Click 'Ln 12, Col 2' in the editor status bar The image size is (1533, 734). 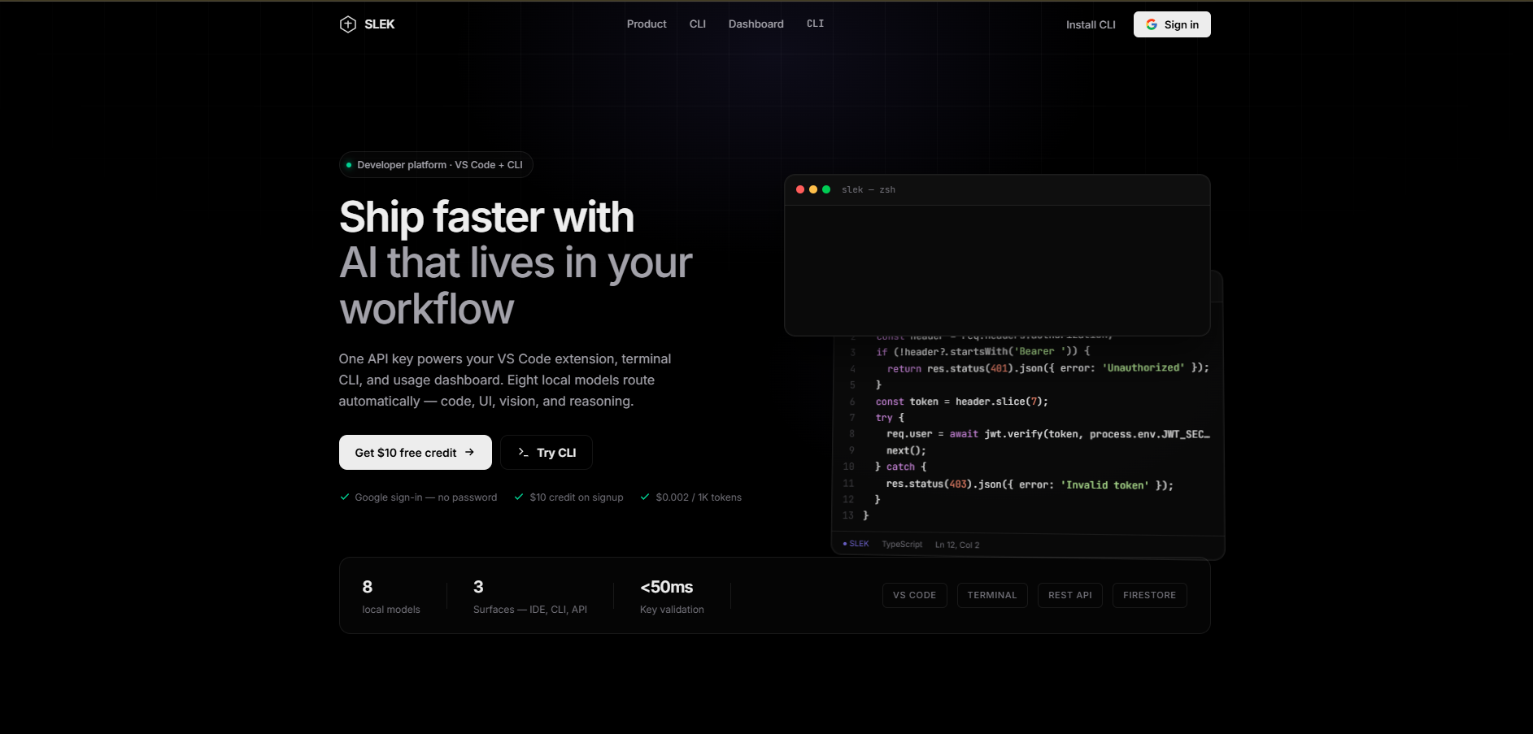tap(957, 545)
